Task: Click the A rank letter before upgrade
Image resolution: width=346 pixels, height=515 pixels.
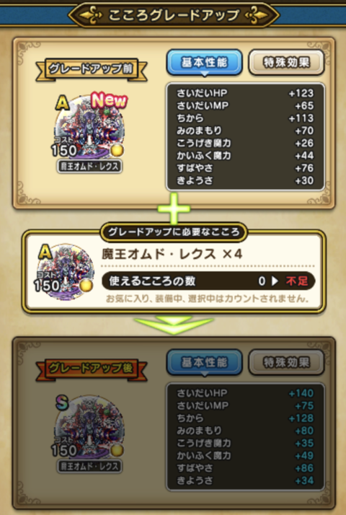Action: (63, 103)
